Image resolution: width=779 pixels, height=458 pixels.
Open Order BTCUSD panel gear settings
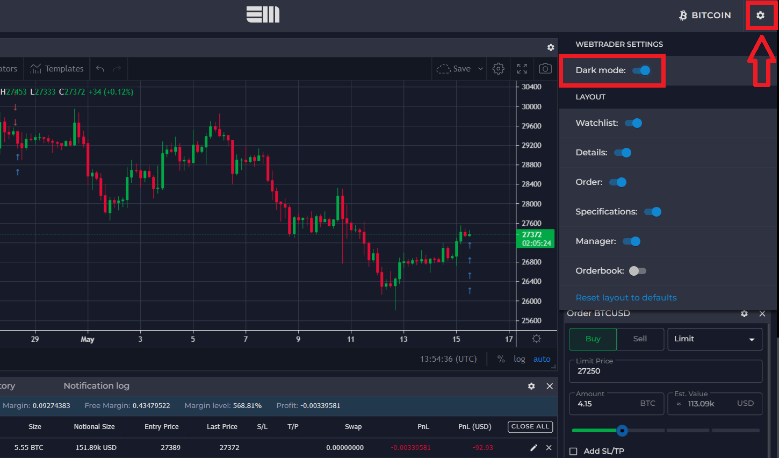(x=744, y=314)
